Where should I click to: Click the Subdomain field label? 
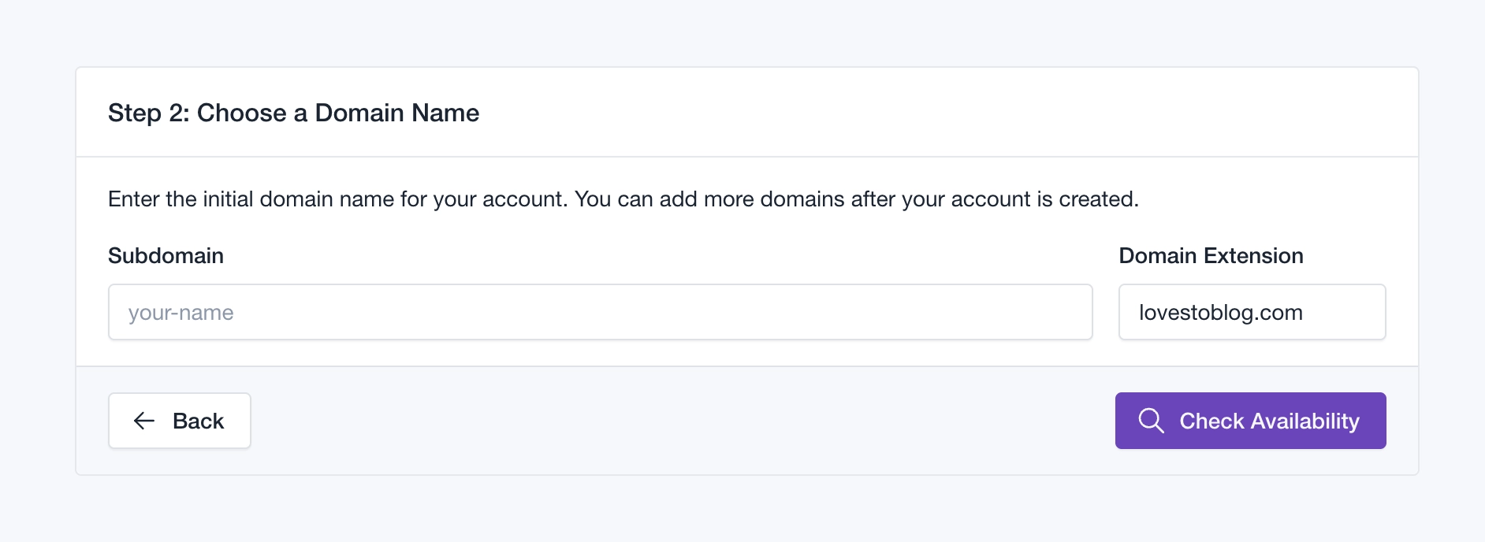pyautogui.click(x=166, y=256)
